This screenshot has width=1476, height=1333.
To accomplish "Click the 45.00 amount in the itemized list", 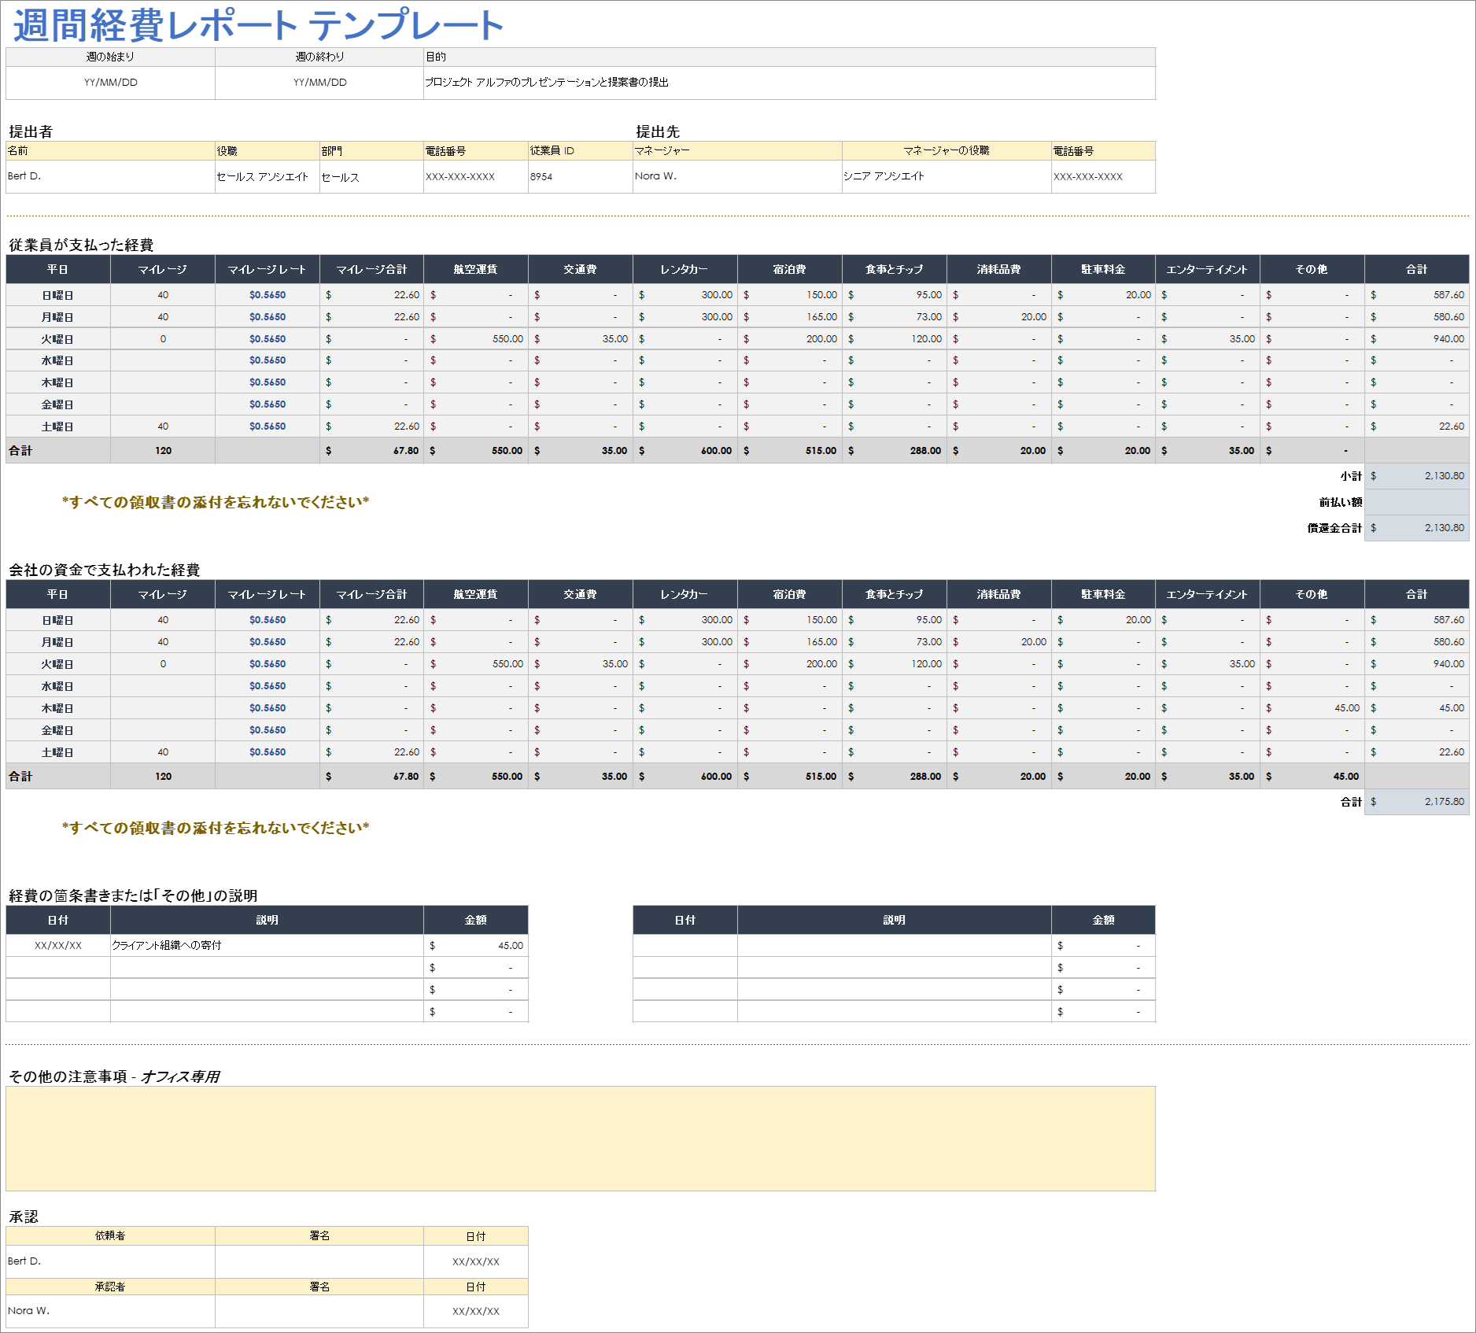I will click(x=476, y=945).
